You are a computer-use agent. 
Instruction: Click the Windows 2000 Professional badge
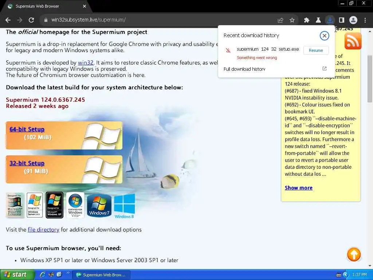pyautogui.click(x=15, y=205)
